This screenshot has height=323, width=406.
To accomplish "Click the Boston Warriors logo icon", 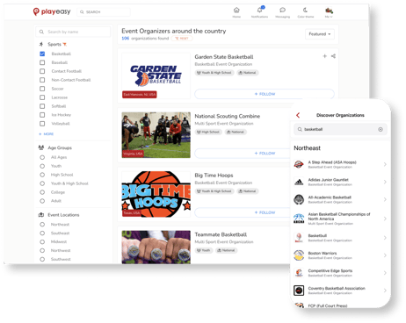I will pos(299,255).
